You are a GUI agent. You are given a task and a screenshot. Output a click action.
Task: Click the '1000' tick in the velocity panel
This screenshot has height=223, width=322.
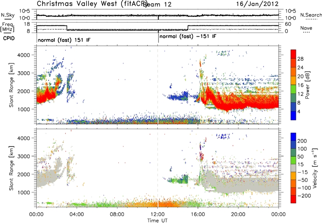click(24, 192)
